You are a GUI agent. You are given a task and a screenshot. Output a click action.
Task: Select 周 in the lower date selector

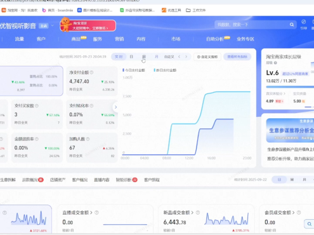[292, 180]
